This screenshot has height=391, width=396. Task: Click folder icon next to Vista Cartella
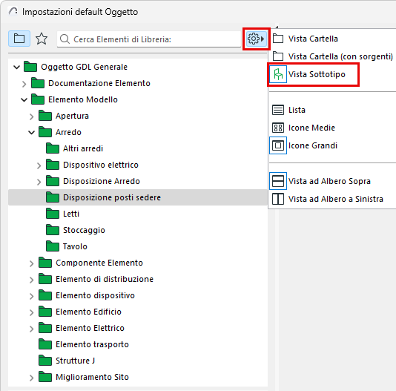pos(278,39)
